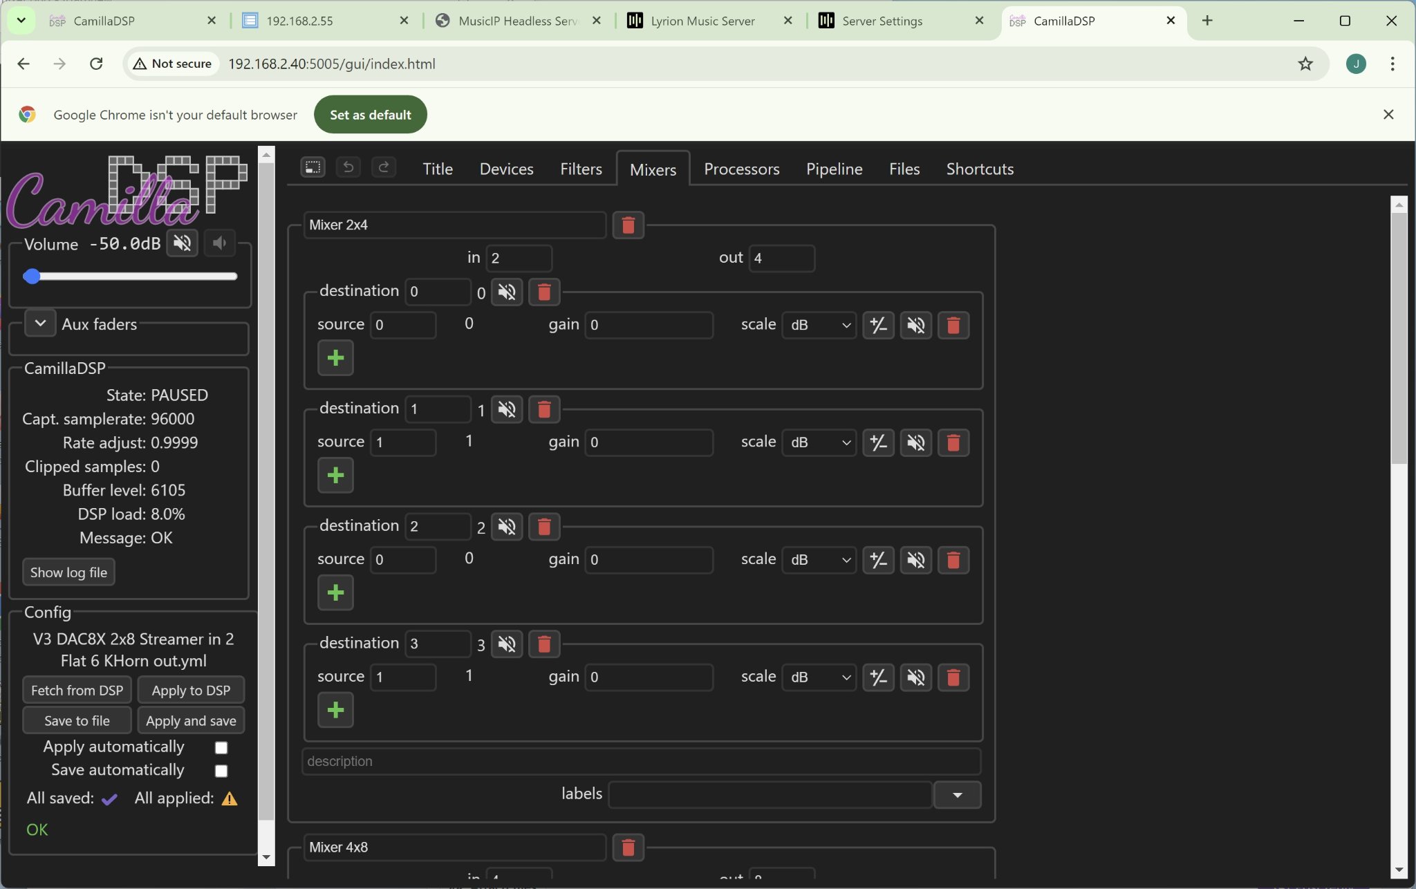Add a source to destination 2
This screenshot has height=889, width=1416.
pos(335,593)
